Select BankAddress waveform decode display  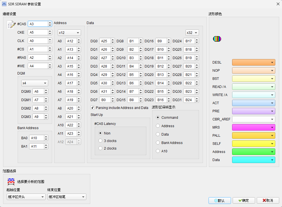coord(158,143)
